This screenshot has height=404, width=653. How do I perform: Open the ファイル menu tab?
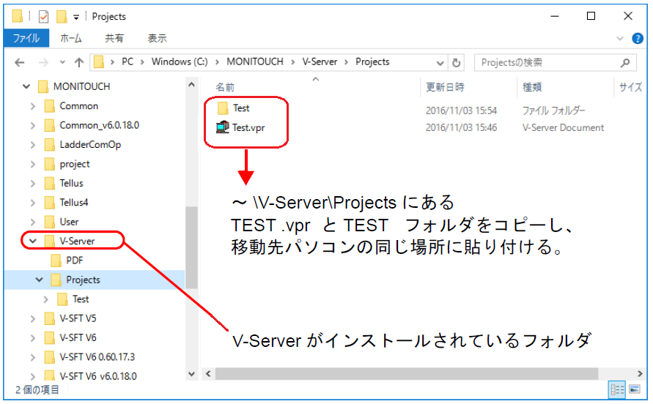26,38
